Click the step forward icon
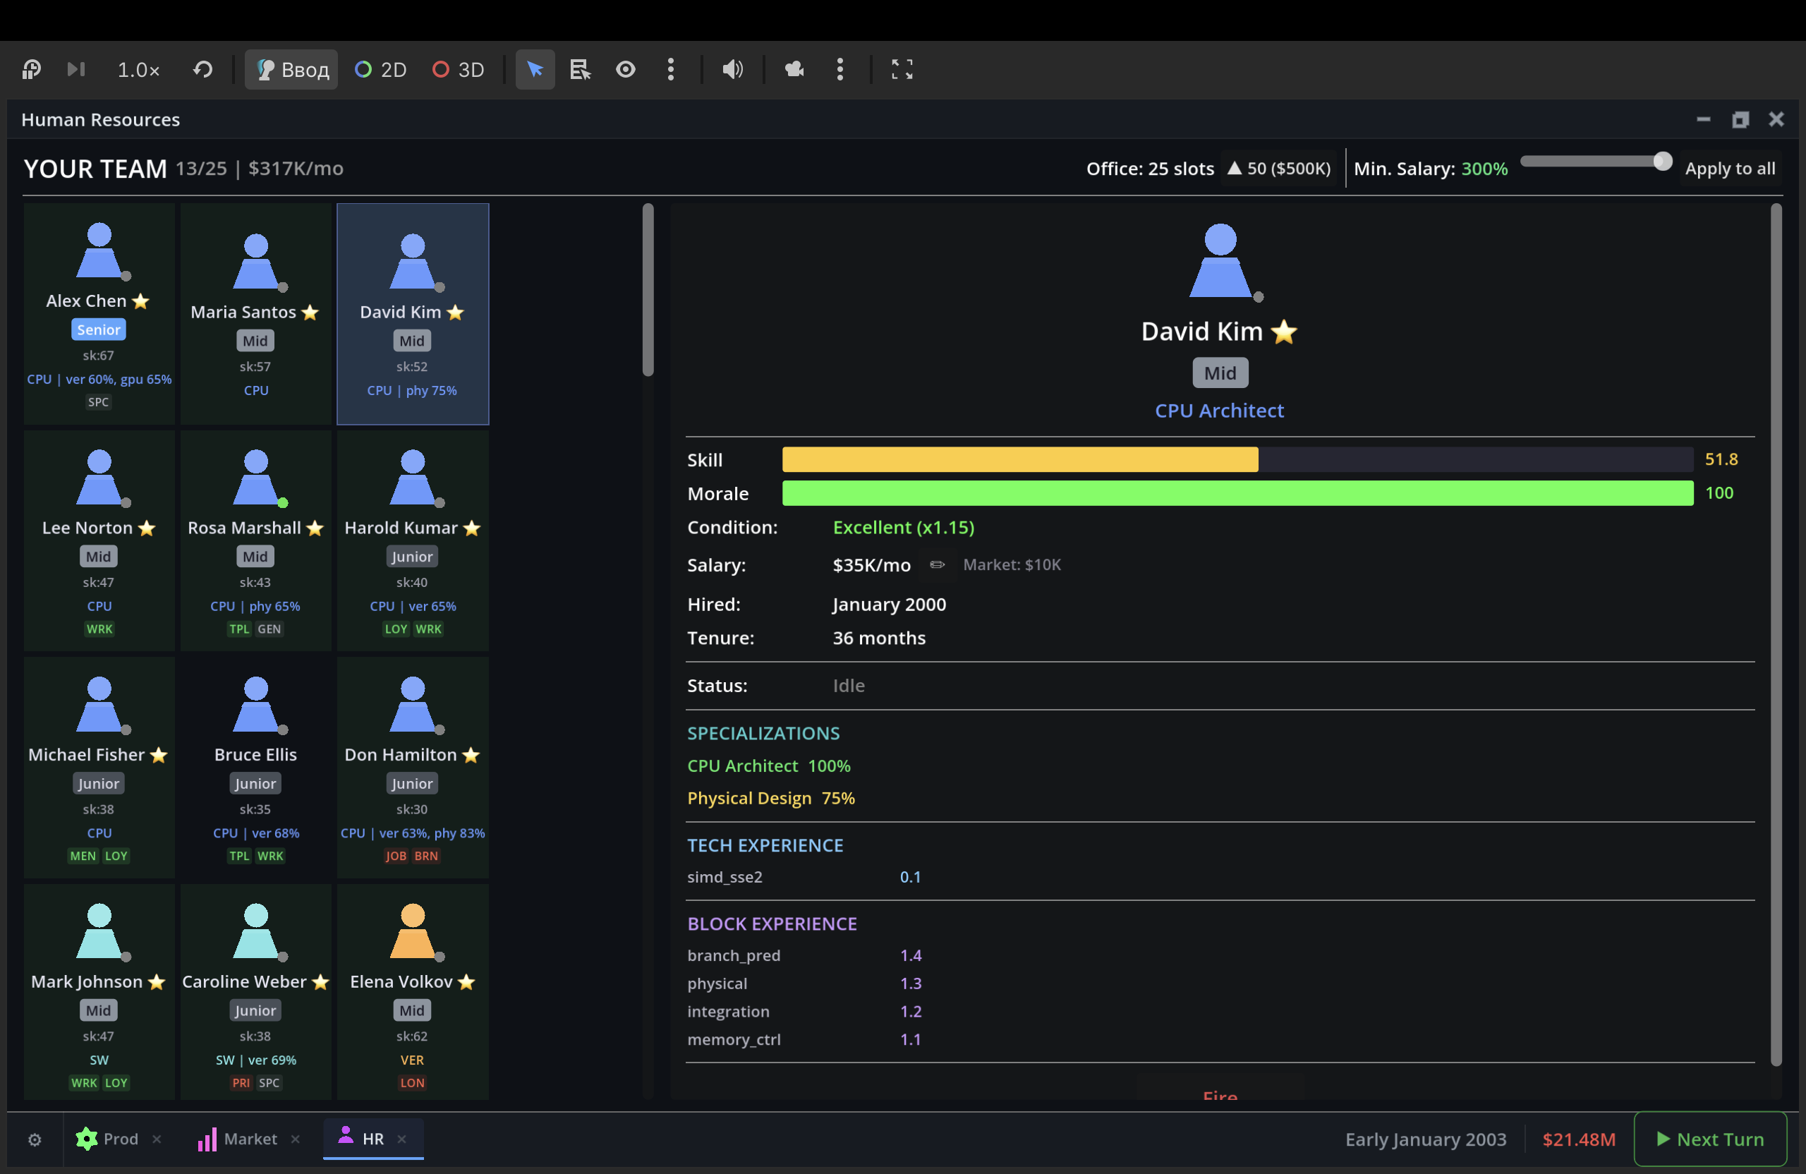 click(76, 70)
